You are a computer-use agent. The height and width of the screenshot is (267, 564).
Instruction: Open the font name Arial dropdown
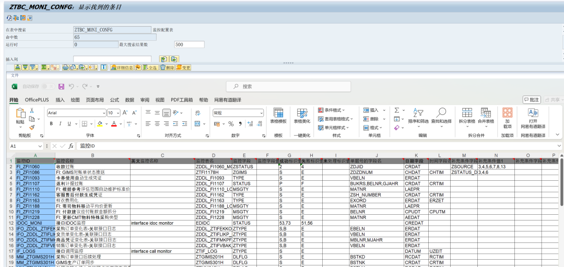point(104,113)
